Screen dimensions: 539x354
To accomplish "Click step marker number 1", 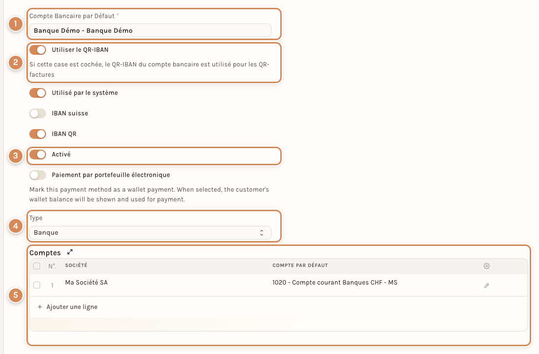I will point(16,24).
